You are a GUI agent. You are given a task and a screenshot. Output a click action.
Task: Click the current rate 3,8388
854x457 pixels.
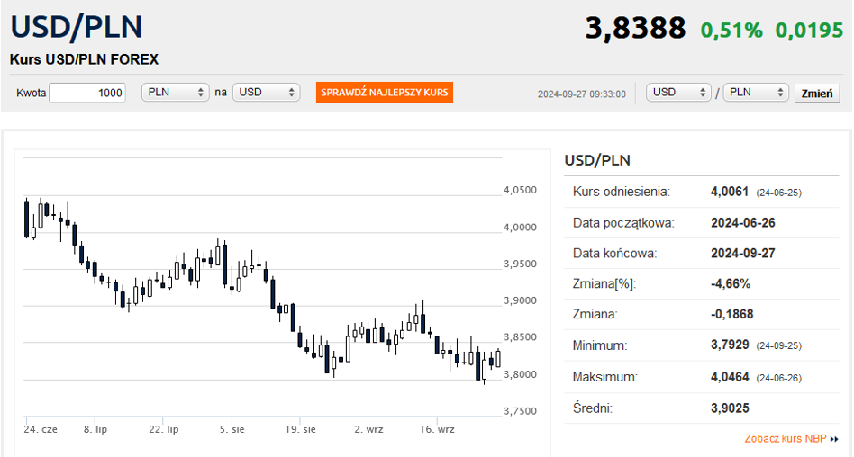point(635,28)
